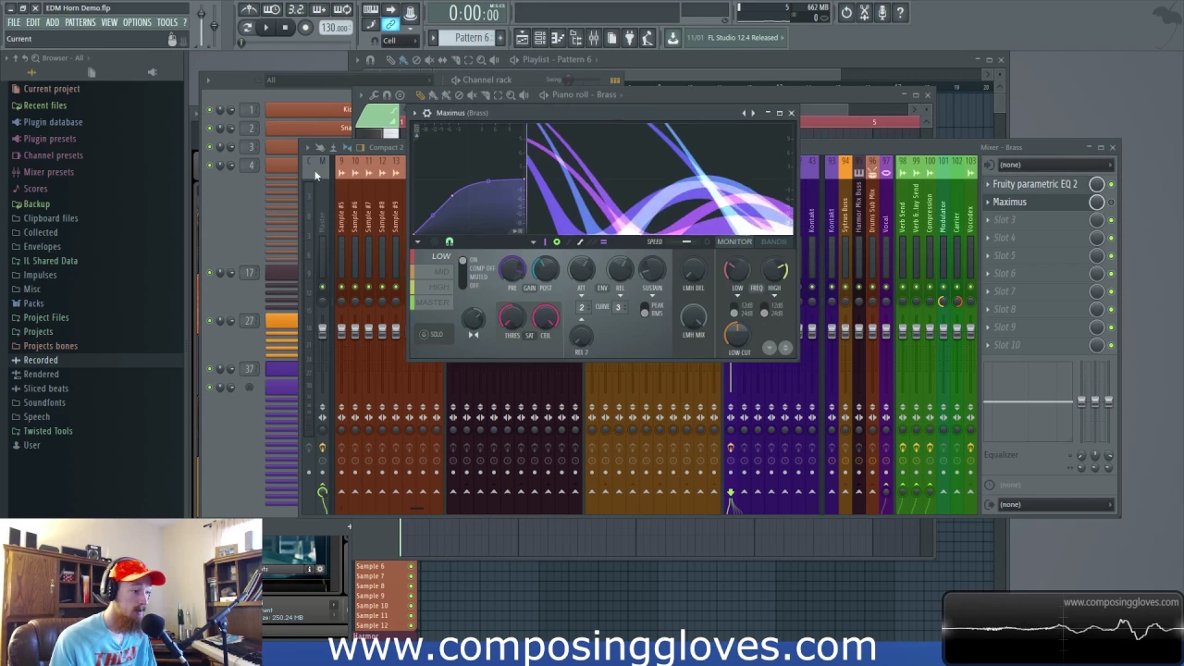Select the MASTER band tab in Maximus

coord(433,302)
